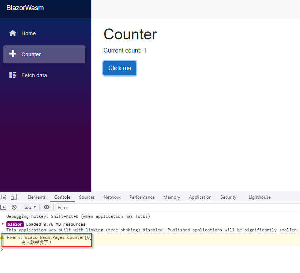Open the Memory tab
The height and width of the screenshot is (273, 300).
[172, 197]
